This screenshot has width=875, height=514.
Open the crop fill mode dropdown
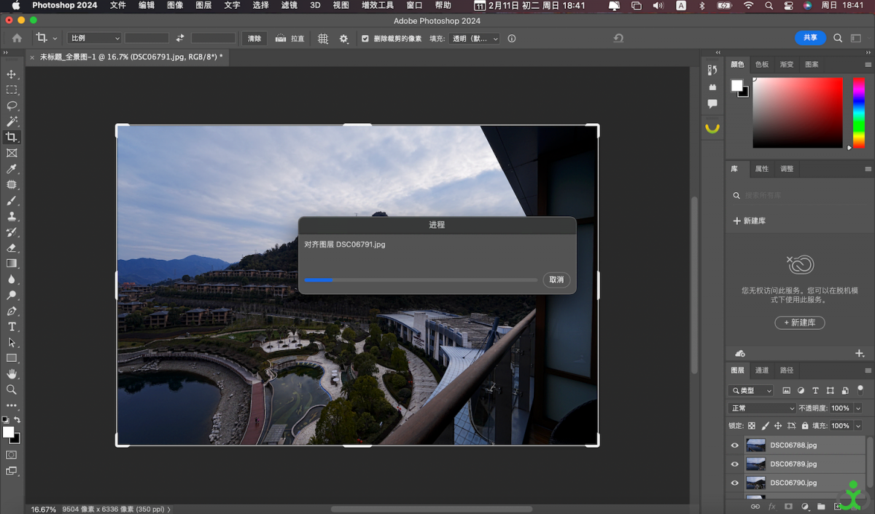pyautogui.click(x=475, y=39)
